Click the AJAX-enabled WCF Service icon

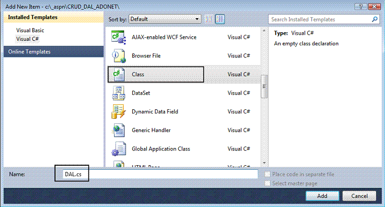click(x=119, y=37)
